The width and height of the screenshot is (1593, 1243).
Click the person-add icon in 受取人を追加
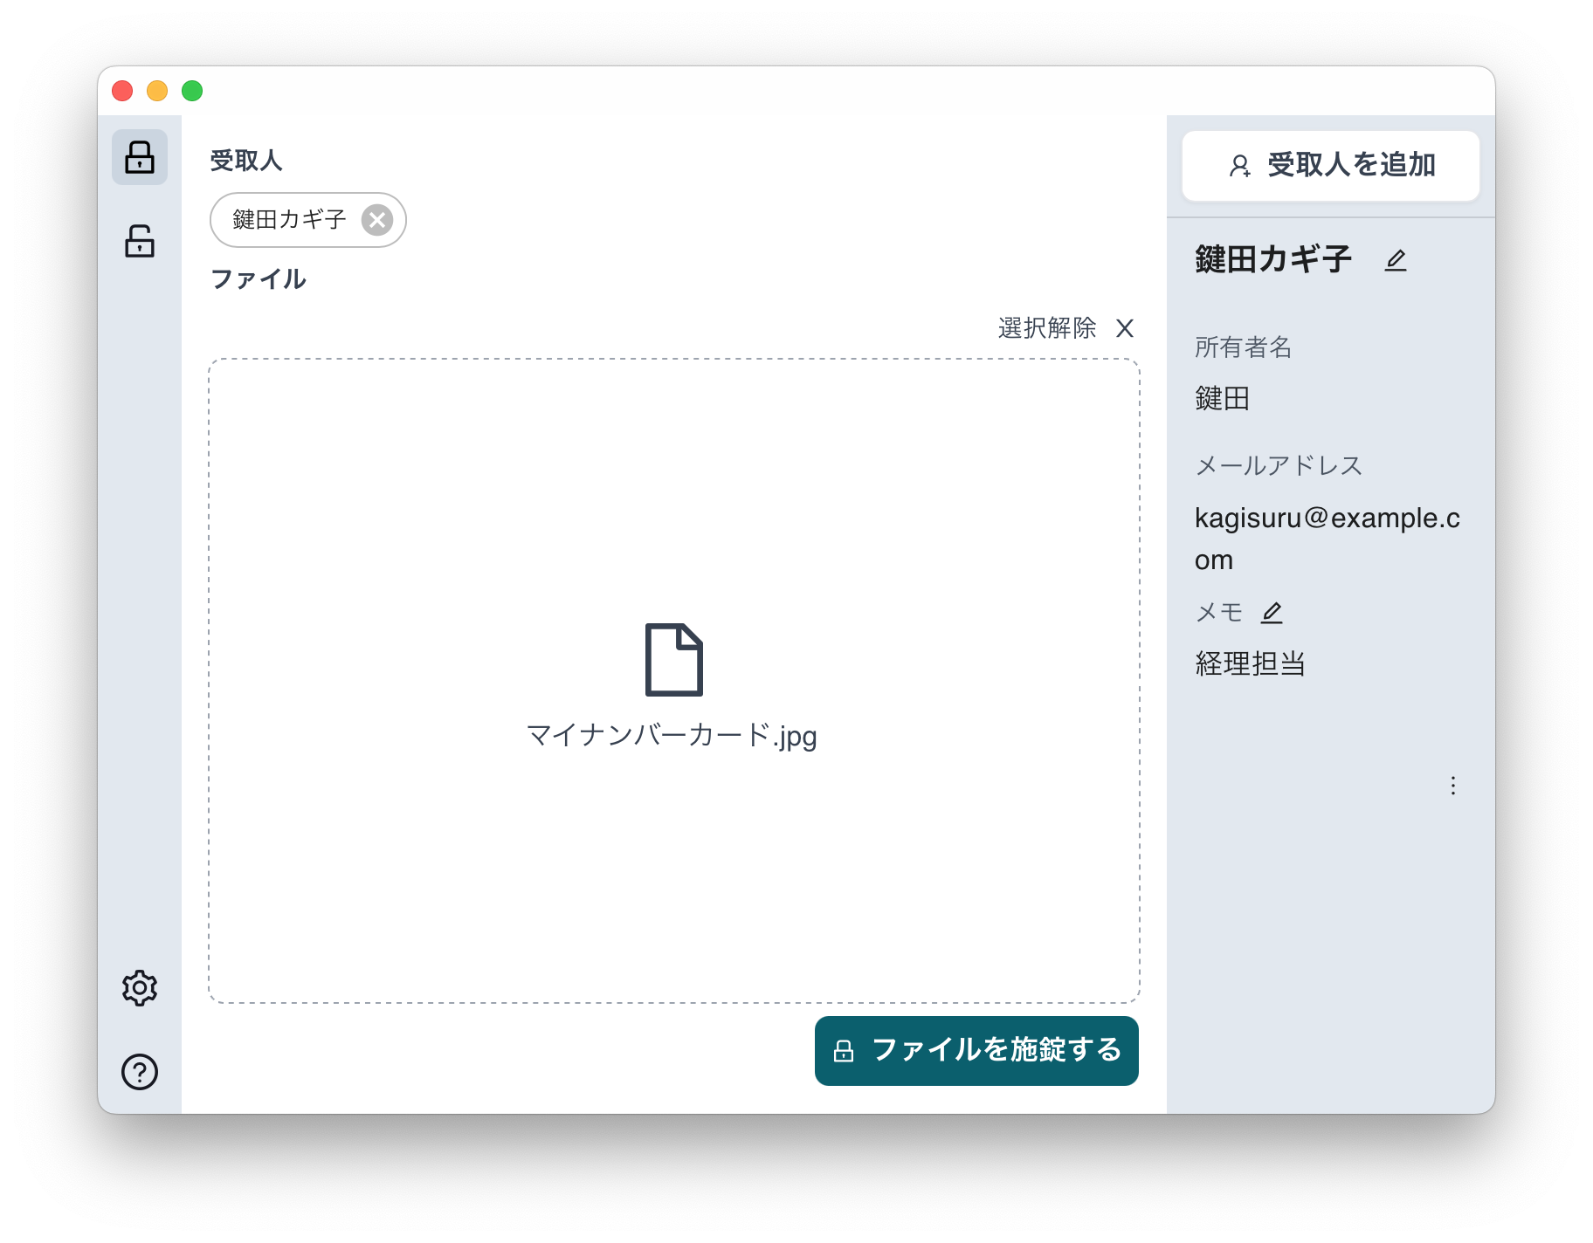[1240, 166]
